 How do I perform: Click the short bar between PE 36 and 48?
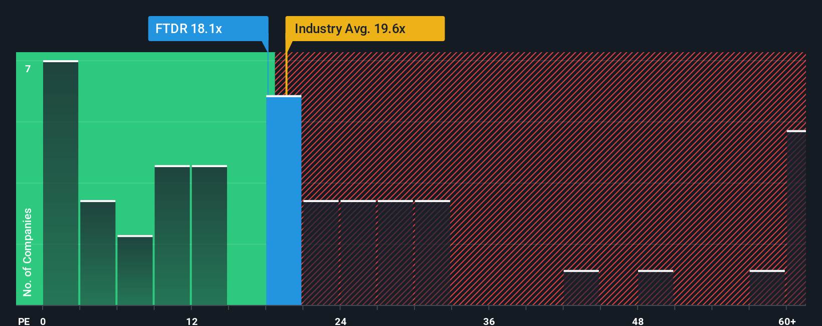click(581, 287)
